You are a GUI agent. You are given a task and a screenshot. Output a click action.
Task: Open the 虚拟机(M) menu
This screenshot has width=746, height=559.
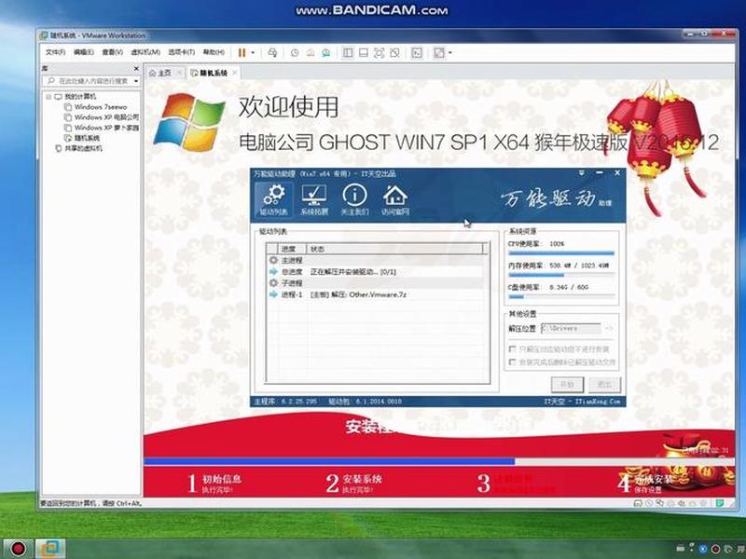[145, 52]
